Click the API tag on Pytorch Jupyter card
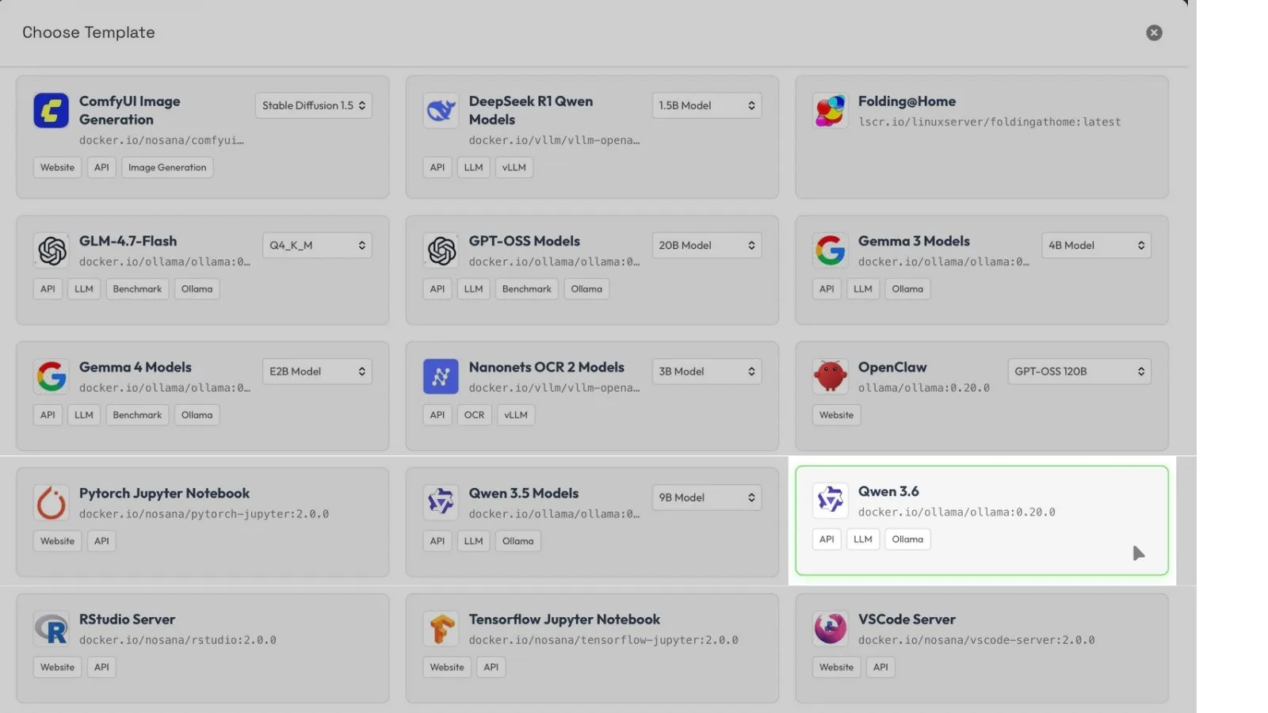This screenshot has height=713, width=1268. 101,541
